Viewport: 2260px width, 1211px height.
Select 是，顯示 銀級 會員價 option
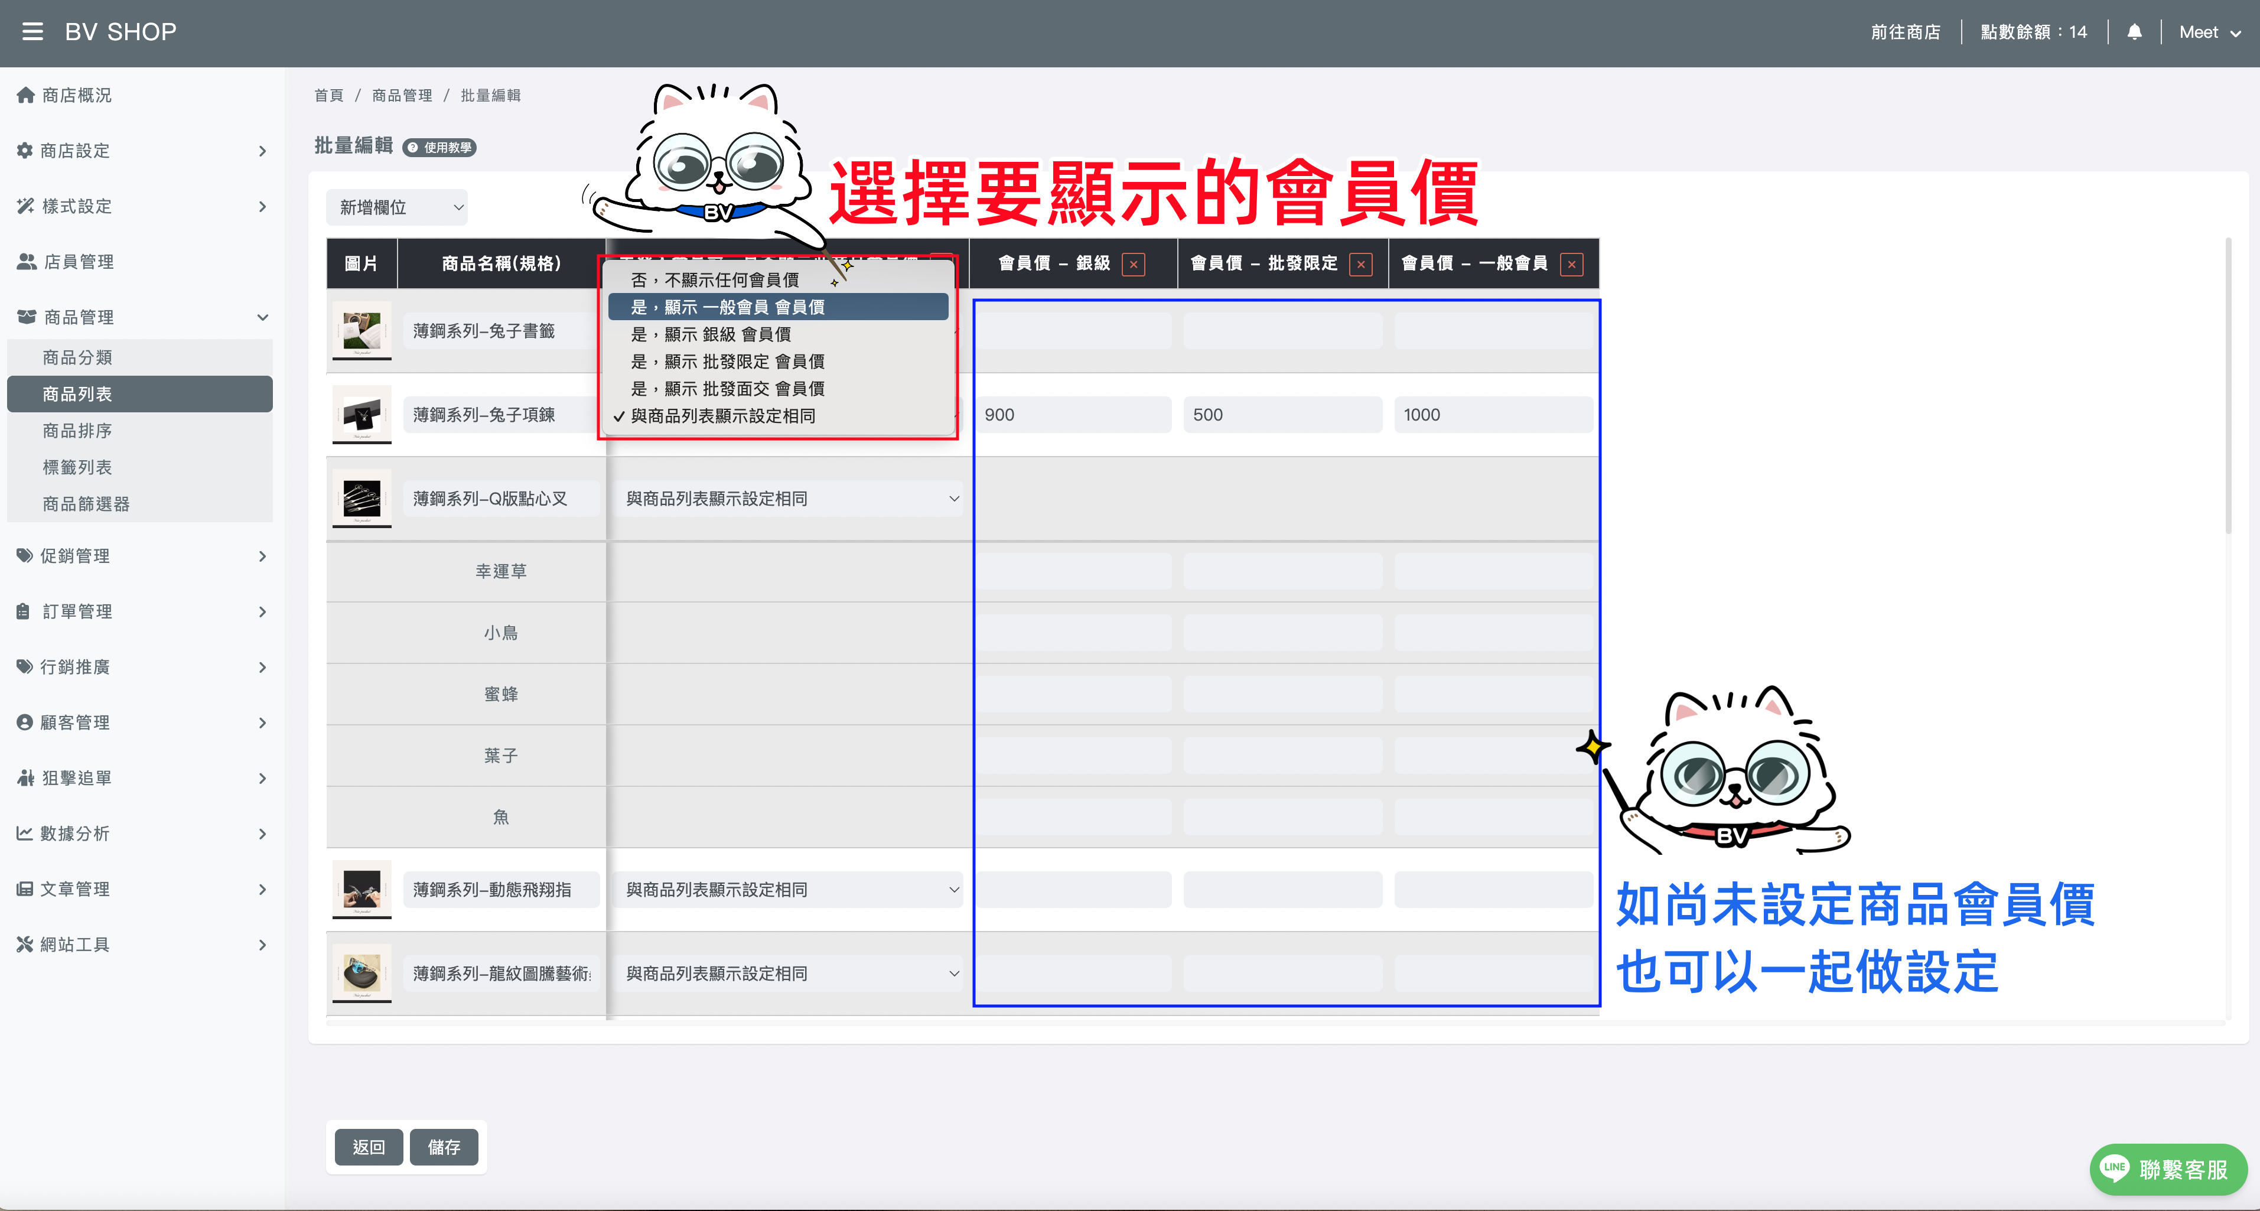coord(777,334)
